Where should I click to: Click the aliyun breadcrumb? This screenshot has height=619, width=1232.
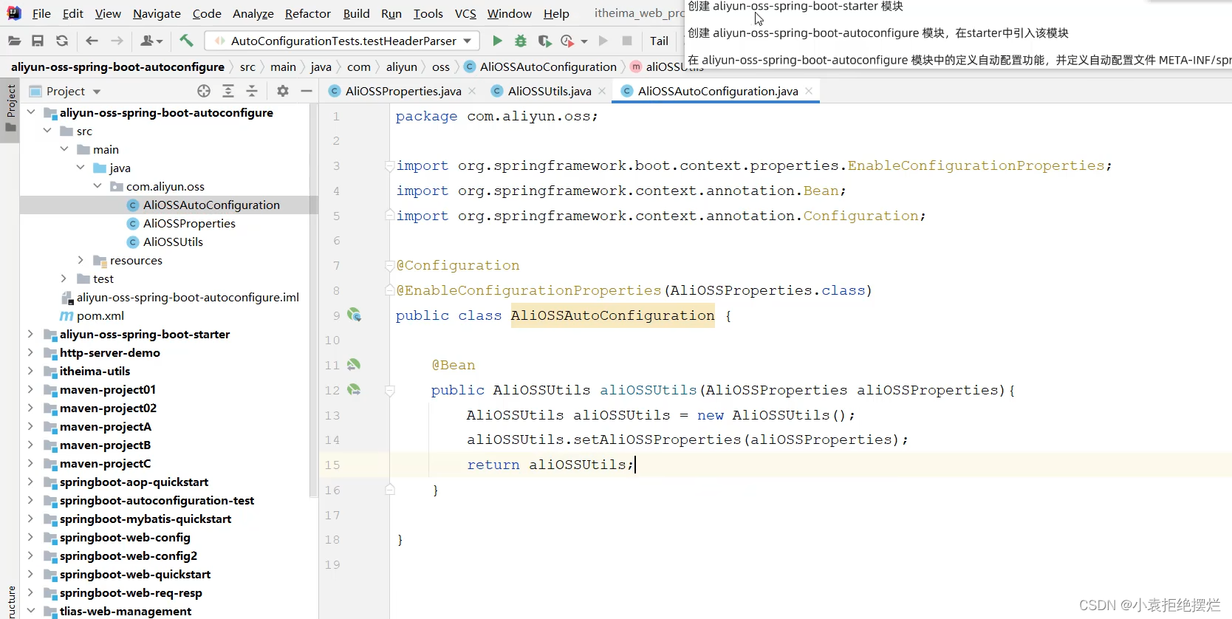402,66
